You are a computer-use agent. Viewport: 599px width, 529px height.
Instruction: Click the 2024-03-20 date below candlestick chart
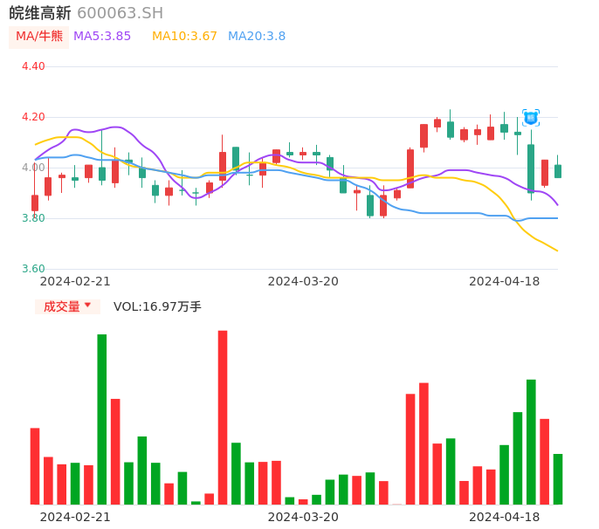tap(303, 281)
